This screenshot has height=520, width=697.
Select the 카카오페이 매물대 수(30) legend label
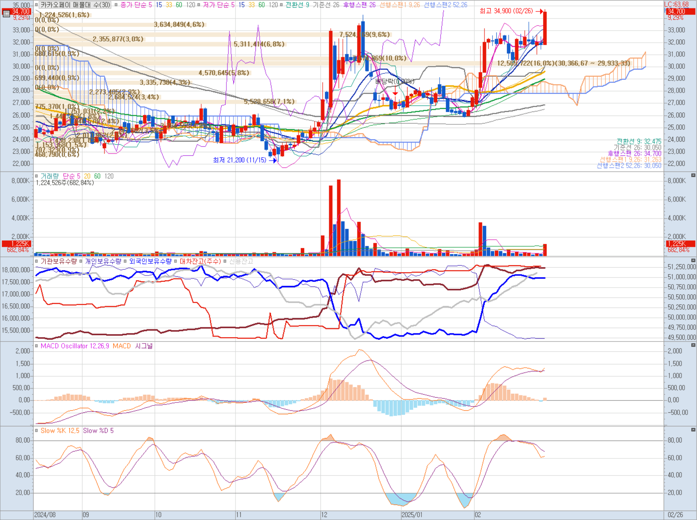[75, 5]
